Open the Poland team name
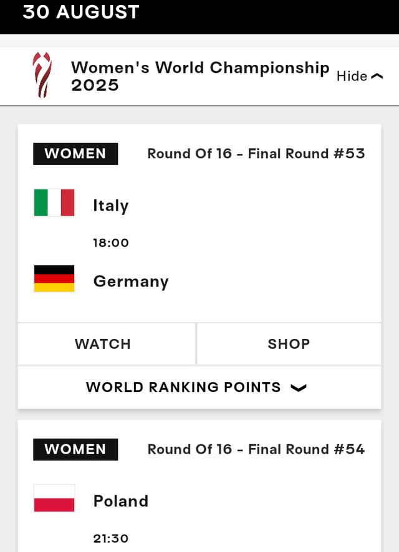This screenshot has height=552, width=399. pyautogui.click(x=121, y=501)
